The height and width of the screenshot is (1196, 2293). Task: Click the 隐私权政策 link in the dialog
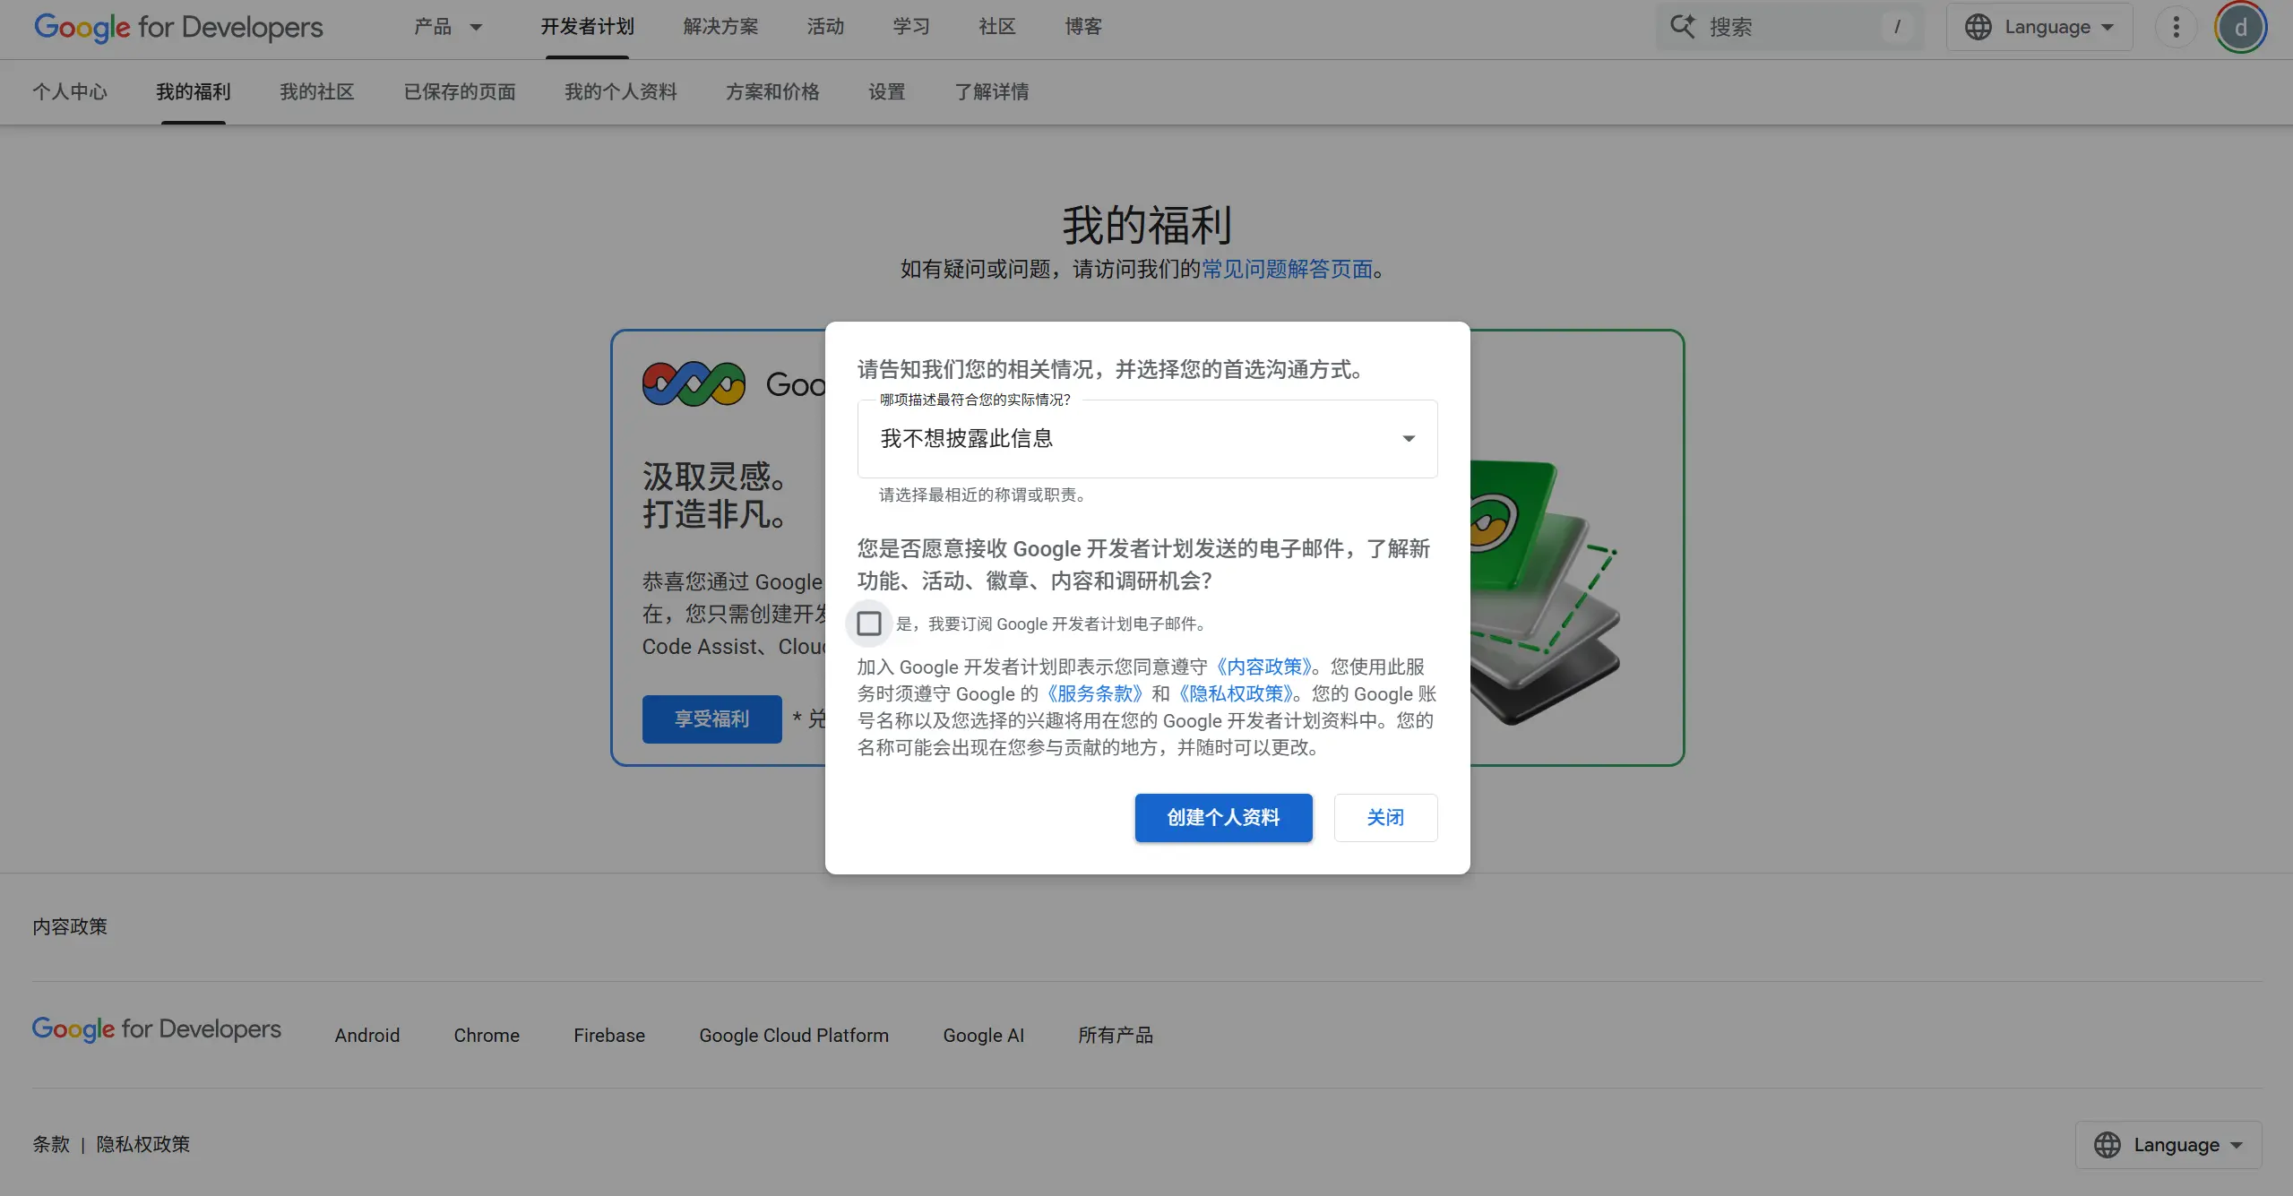[1236, 693]
